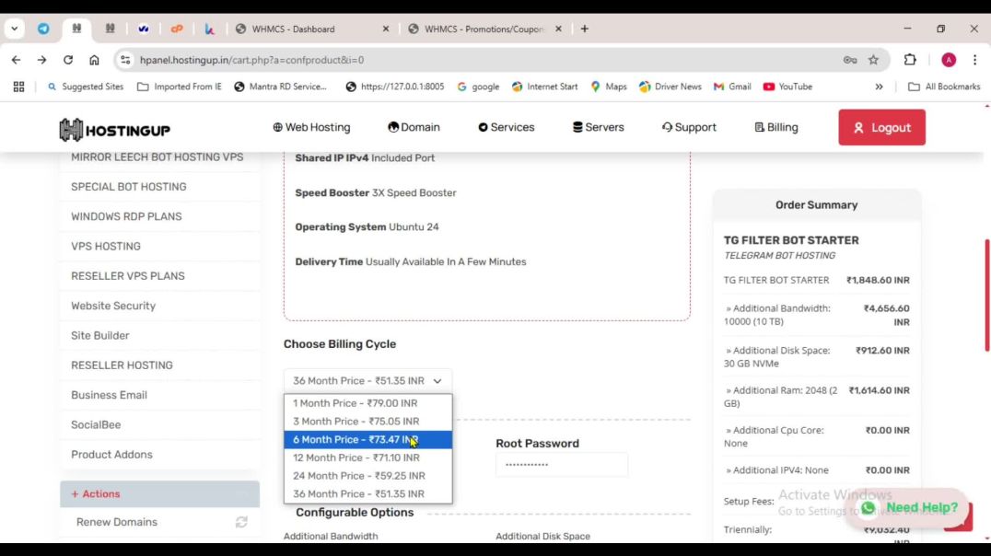
Task: Go forward in browser history
Action: tap(41, 60)
